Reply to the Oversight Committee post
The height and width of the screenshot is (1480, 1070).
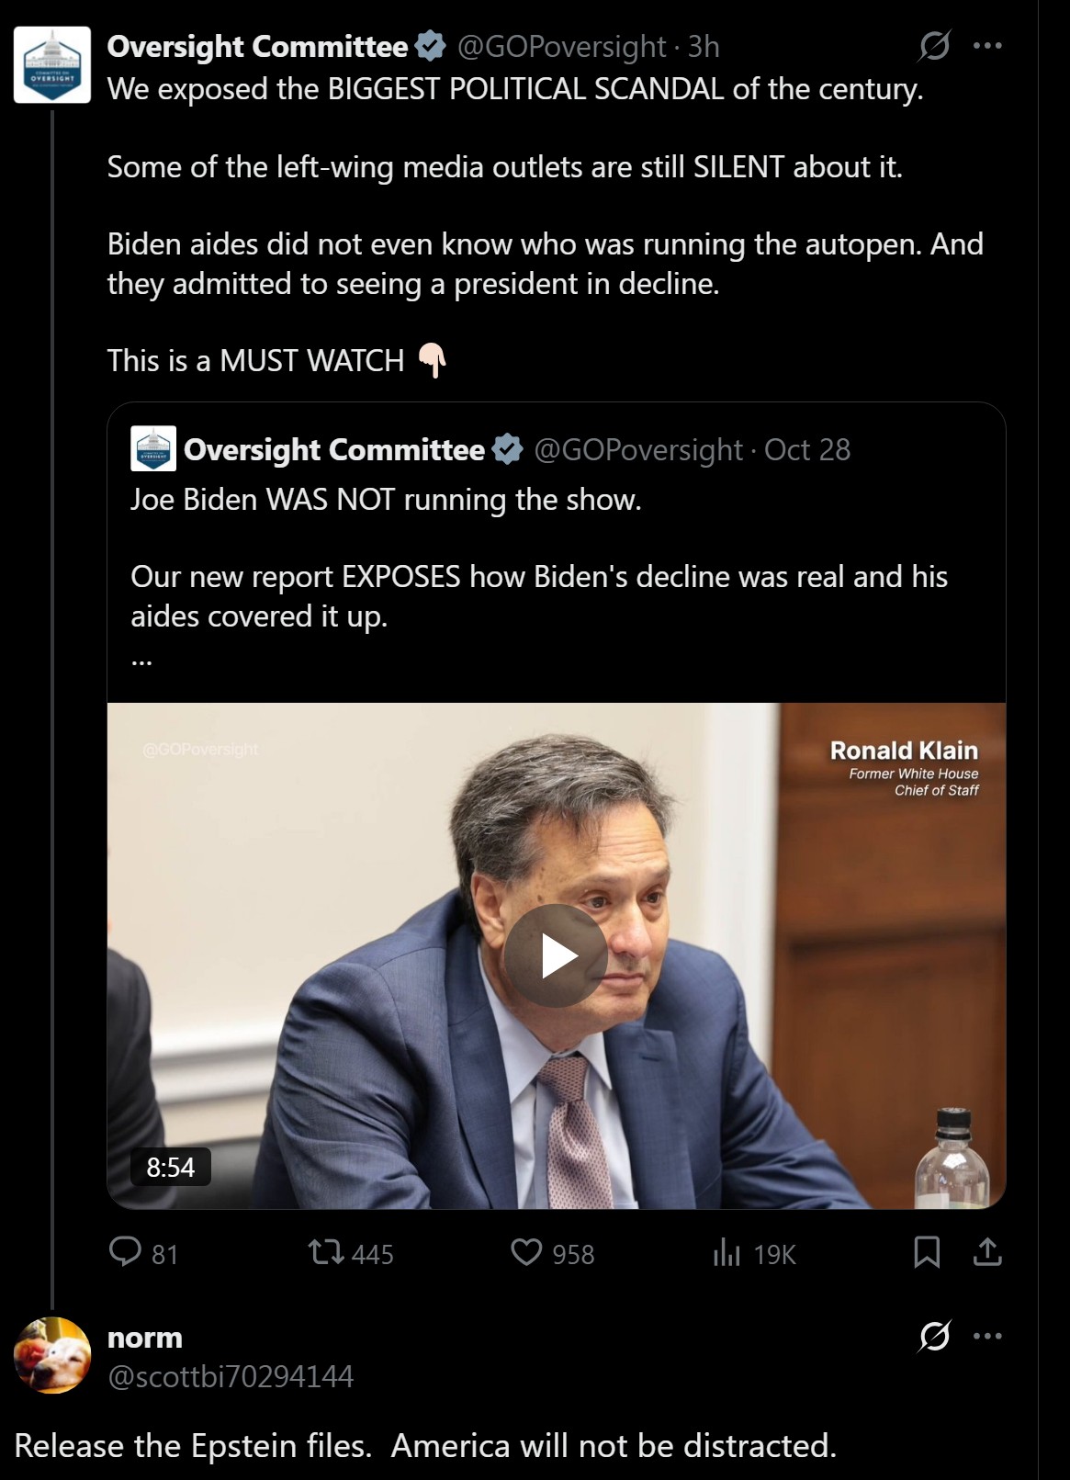125,1252
